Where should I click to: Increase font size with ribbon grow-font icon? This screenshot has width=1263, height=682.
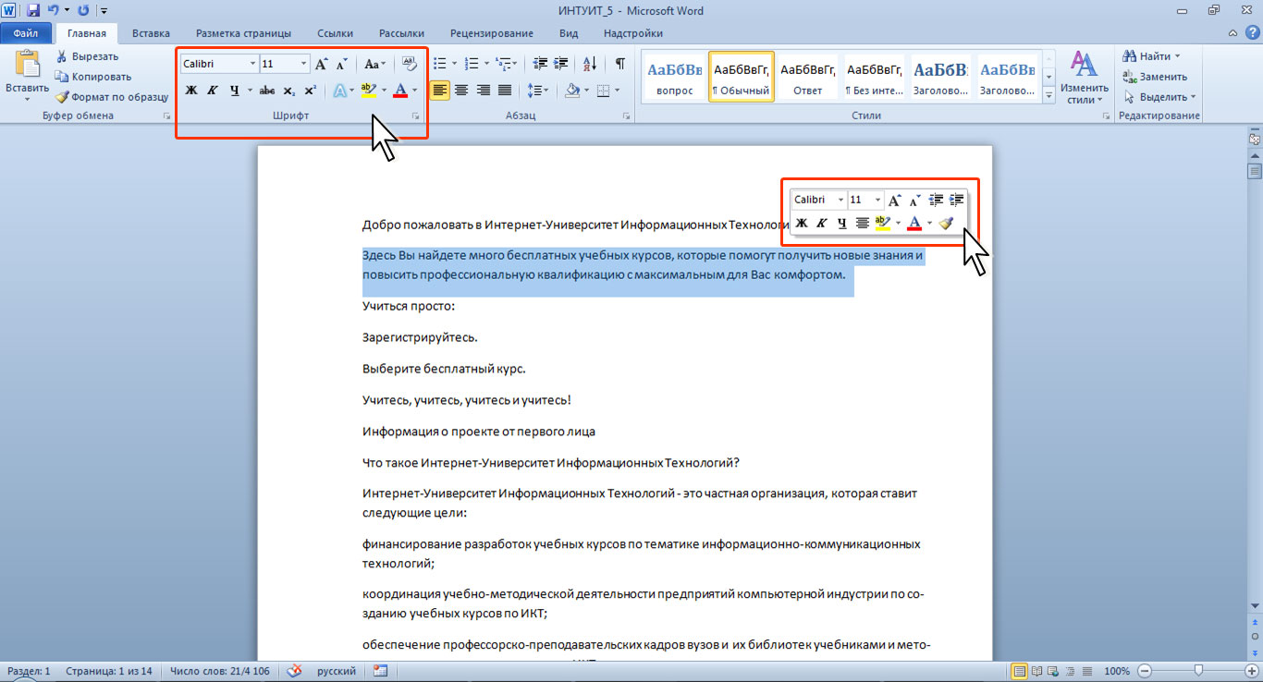[322, 64]
